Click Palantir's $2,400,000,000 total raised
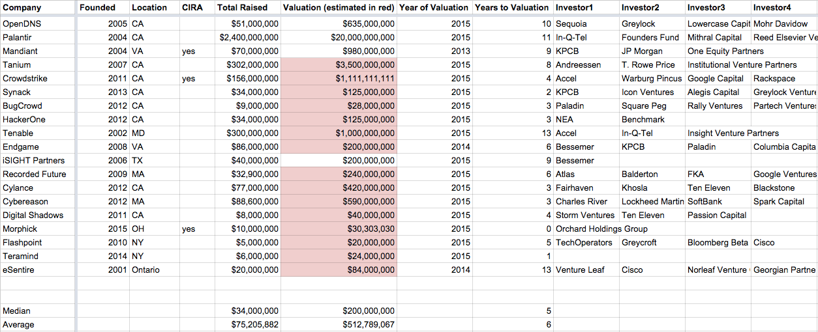 248,37
